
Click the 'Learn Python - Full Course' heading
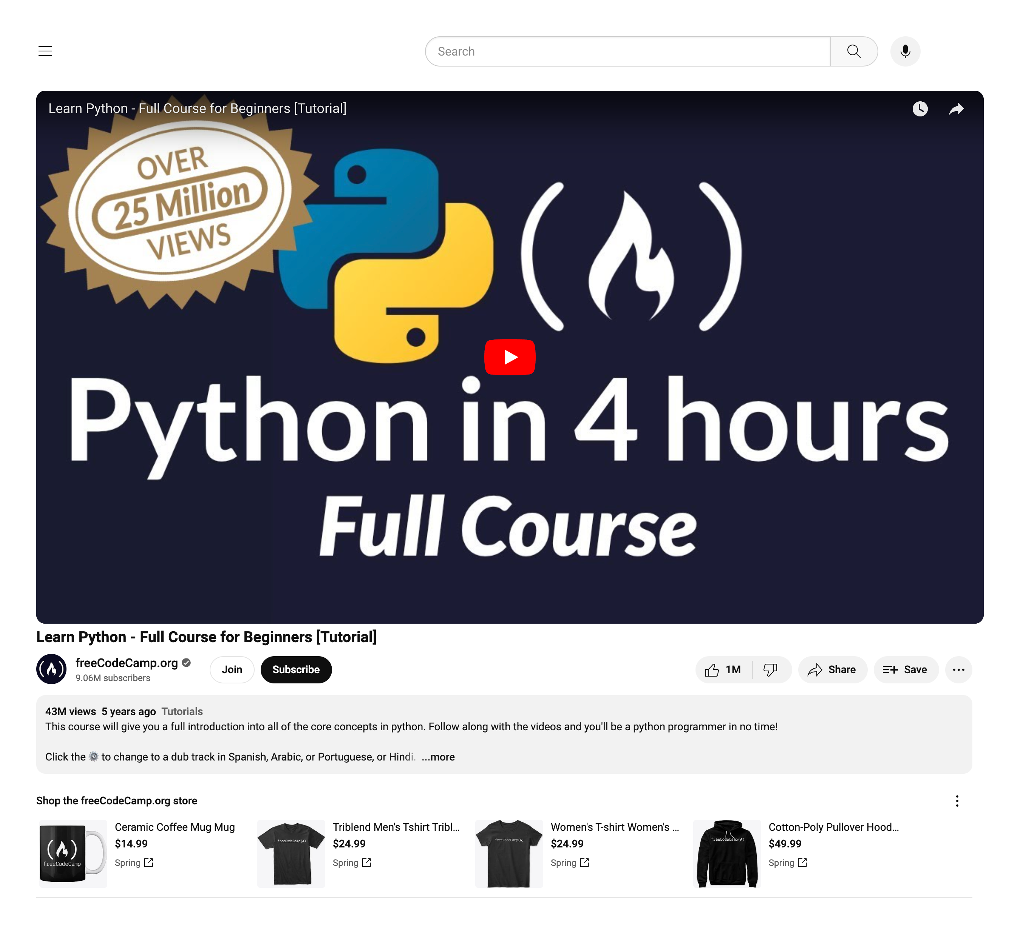click(206, 637)
